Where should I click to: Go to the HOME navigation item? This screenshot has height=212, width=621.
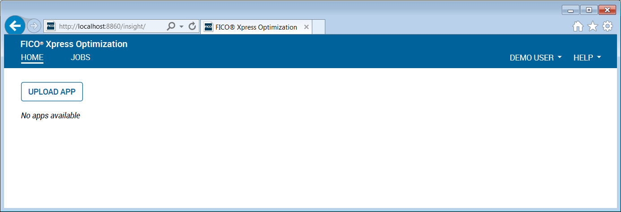click(32, 57)
